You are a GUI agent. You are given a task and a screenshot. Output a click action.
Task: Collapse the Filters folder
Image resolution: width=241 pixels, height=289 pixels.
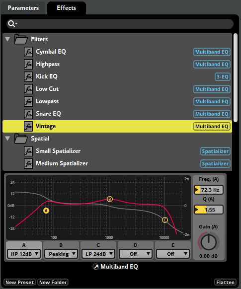tap(7, 39)
